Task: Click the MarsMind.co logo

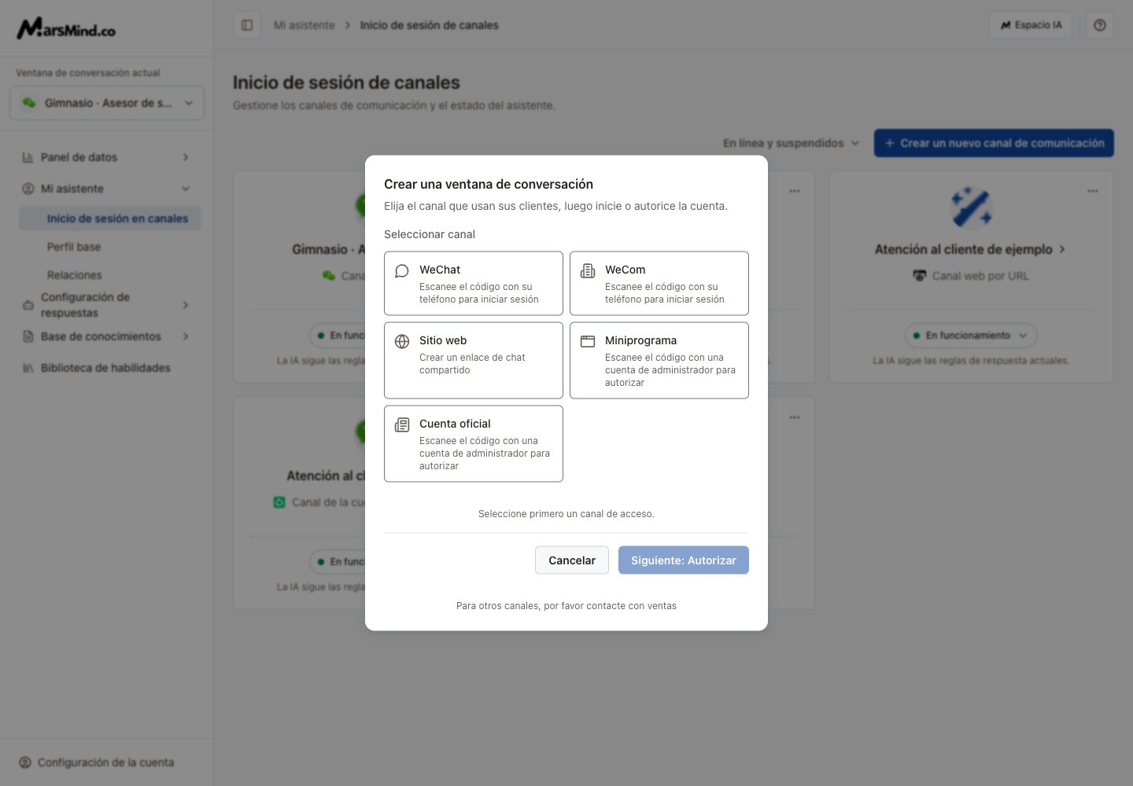Action: (x=66, y=28)
